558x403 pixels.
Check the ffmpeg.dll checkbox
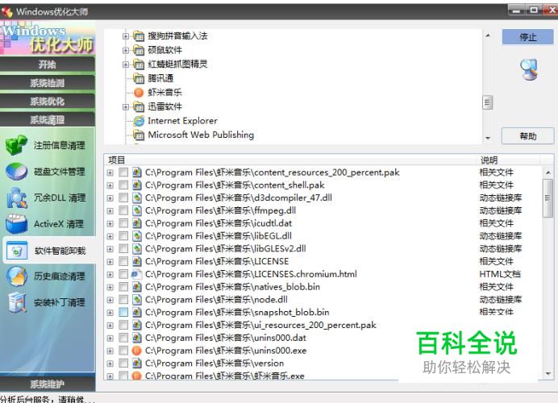pyautogui.click(x=123, y=210)
